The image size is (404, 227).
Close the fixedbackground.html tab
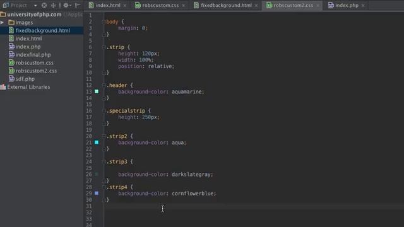point(256,6)
